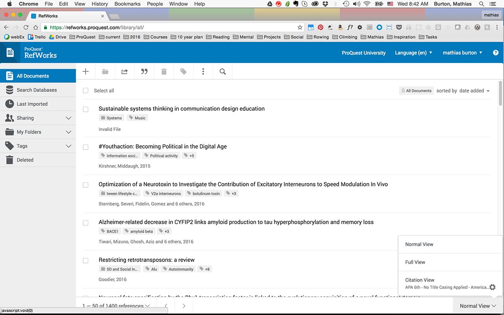
Task: Check the Select all checkbox
Action: pyautogui.click(x=86, y=91)
